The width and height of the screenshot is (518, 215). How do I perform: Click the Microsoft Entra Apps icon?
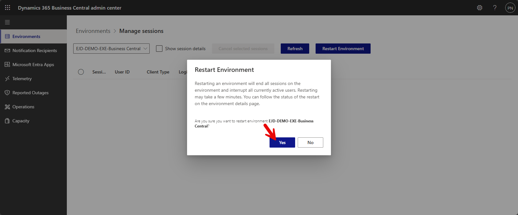point(7,65)
